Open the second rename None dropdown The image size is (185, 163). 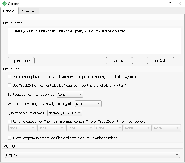[51, 128]
